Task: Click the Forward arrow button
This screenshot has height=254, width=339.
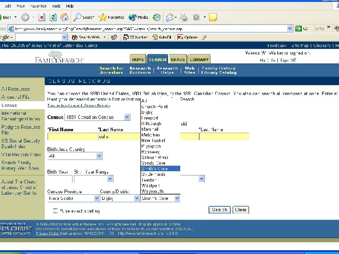Action: [x=25, y=17]
